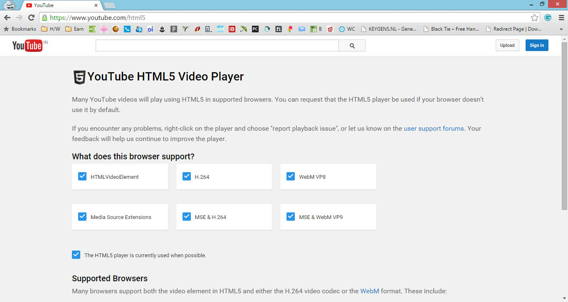Open the green w3 bookmark icon
568x302 pixels.
(92, 29)
